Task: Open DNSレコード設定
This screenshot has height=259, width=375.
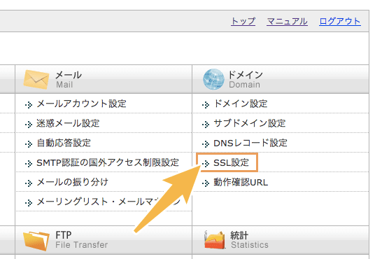Action: (x=250, y=143)
